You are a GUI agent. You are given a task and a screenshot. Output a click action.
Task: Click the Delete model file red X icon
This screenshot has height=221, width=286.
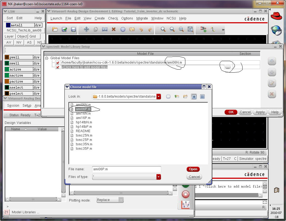click(272, 94)
